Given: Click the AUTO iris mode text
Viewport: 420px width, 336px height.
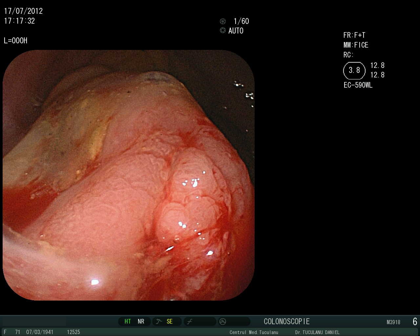Looking at the screenshot, I should click(236, 31).
